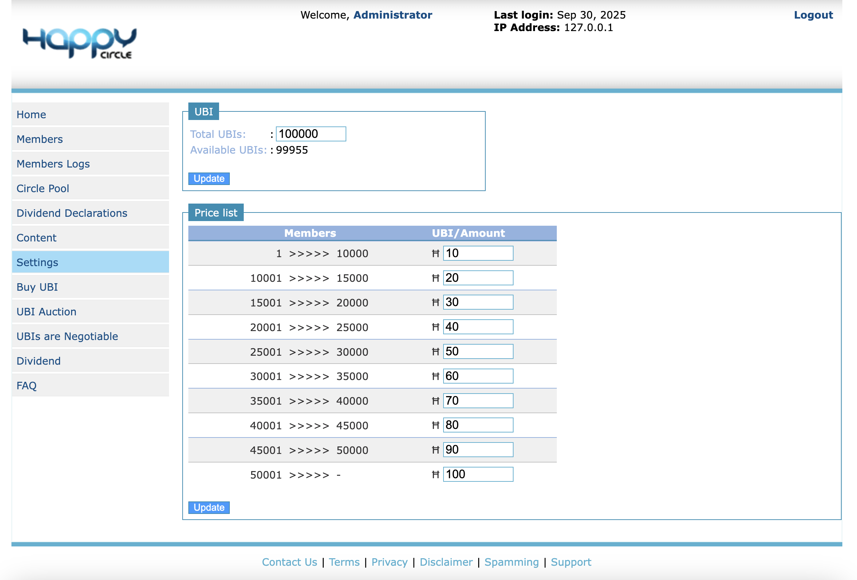Viewport: 857px width, 580px height.
Task: Click the Available UBIs label
Action: coord(228,150)
